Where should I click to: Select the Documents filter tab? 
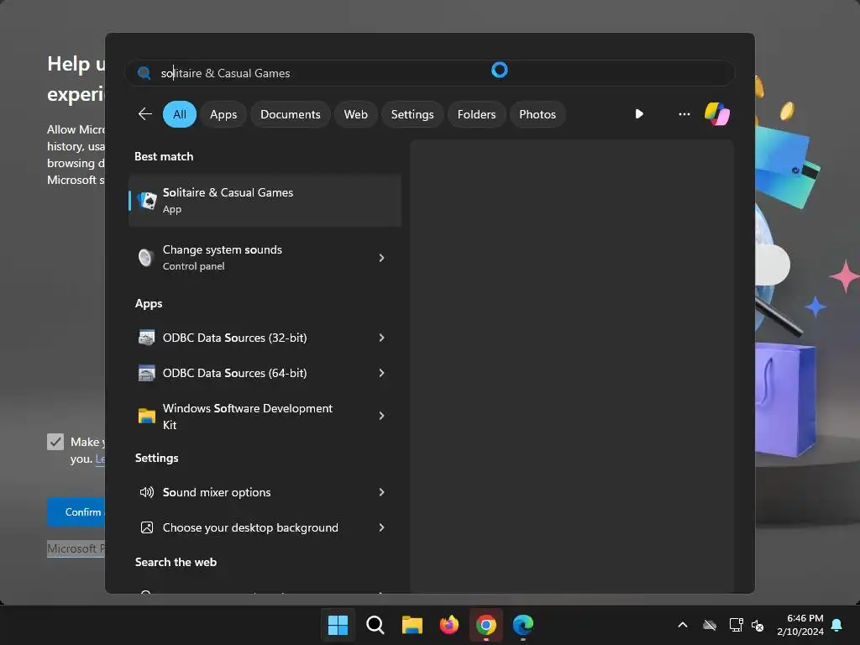point(290,114)
